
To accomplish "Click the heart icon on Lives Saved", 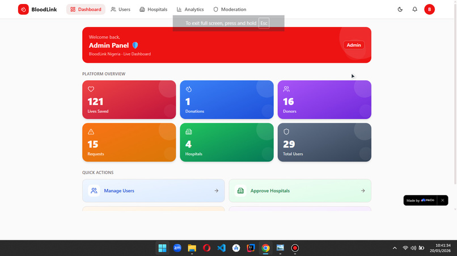I will pyautogui.click(x=91, y=89).
